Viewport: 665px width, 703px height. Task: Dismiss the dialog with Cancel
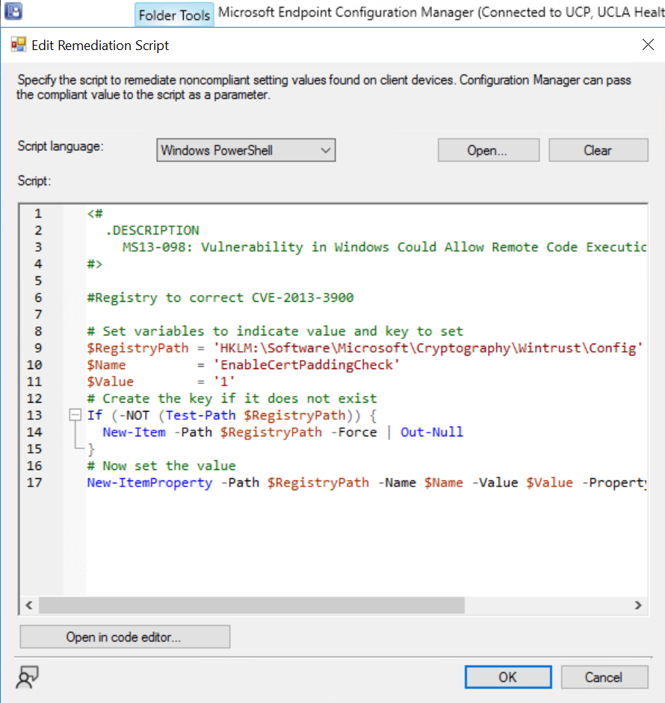pyautogui.click(x=604, y=677)
